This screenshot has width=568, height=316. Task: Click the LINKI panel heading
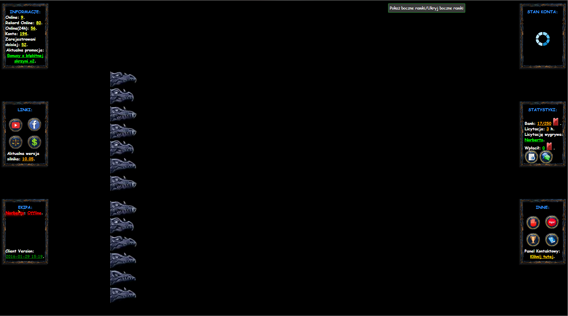pos(25,110)
